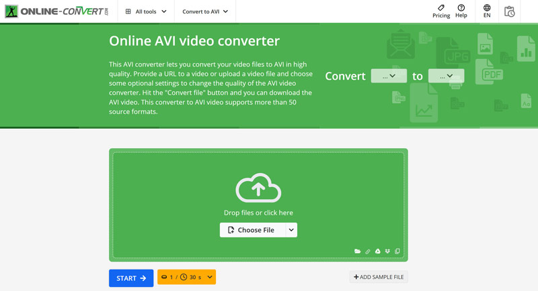The width and height of the screenshot is (538, 291).
Task: Import from Dropbox icon
Action: 387,251
